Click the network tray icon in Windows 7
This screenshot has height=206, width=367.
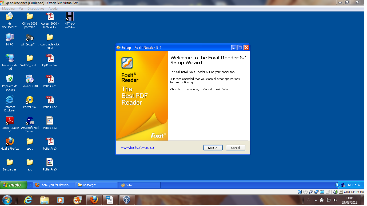point(329,200)
